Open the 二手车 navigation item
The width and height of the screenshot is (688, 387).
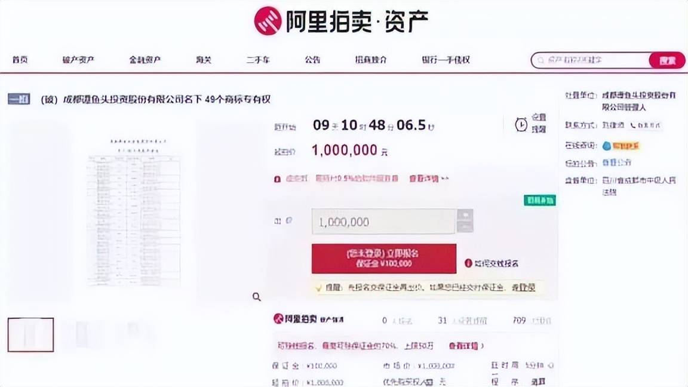coord(258,60)
